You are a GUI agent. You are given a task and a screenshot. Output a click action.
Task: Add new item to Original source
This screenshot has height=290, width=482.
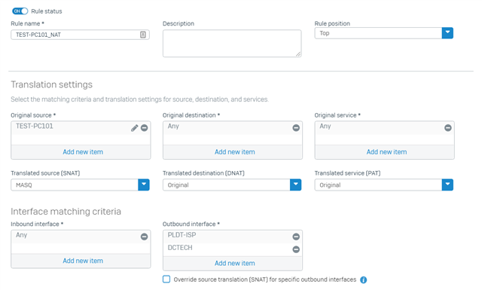(83, 152)
